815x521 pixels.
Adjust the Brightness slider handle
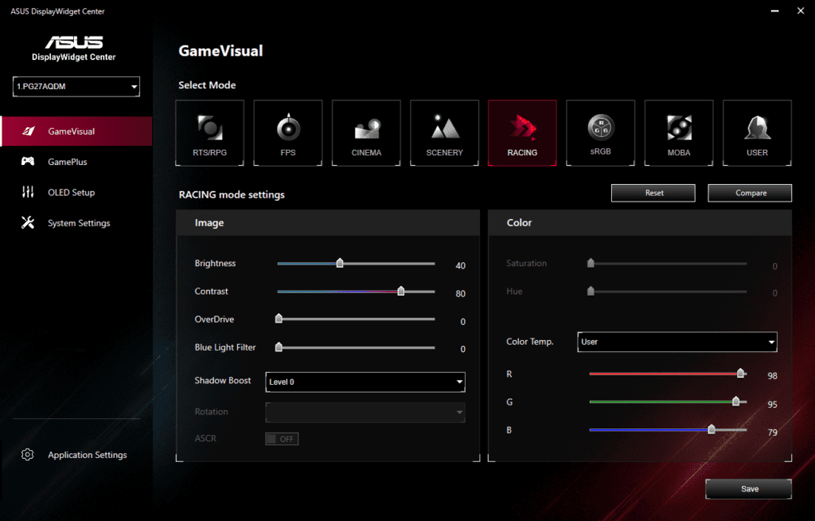pos(340,263)
